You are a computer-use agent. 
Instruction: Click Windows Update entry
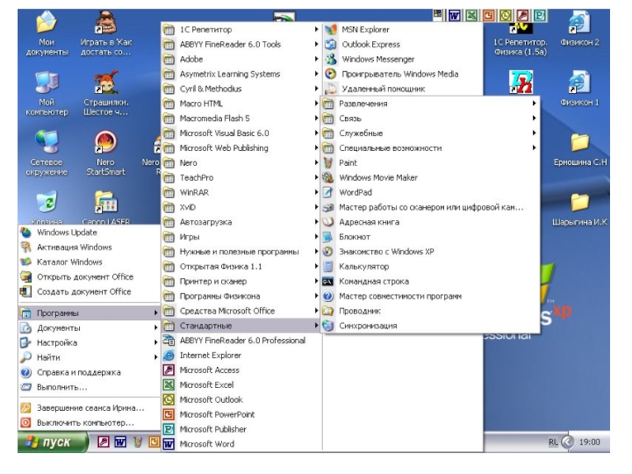pyautogui.click(x=89, y=232)
